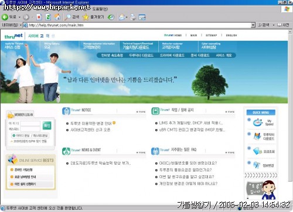The width and height of the screenshot is (293, 212).
Task: Open the uBR CMTS 컨피그 변경작업 notice
Action: (x=192, y=130)
